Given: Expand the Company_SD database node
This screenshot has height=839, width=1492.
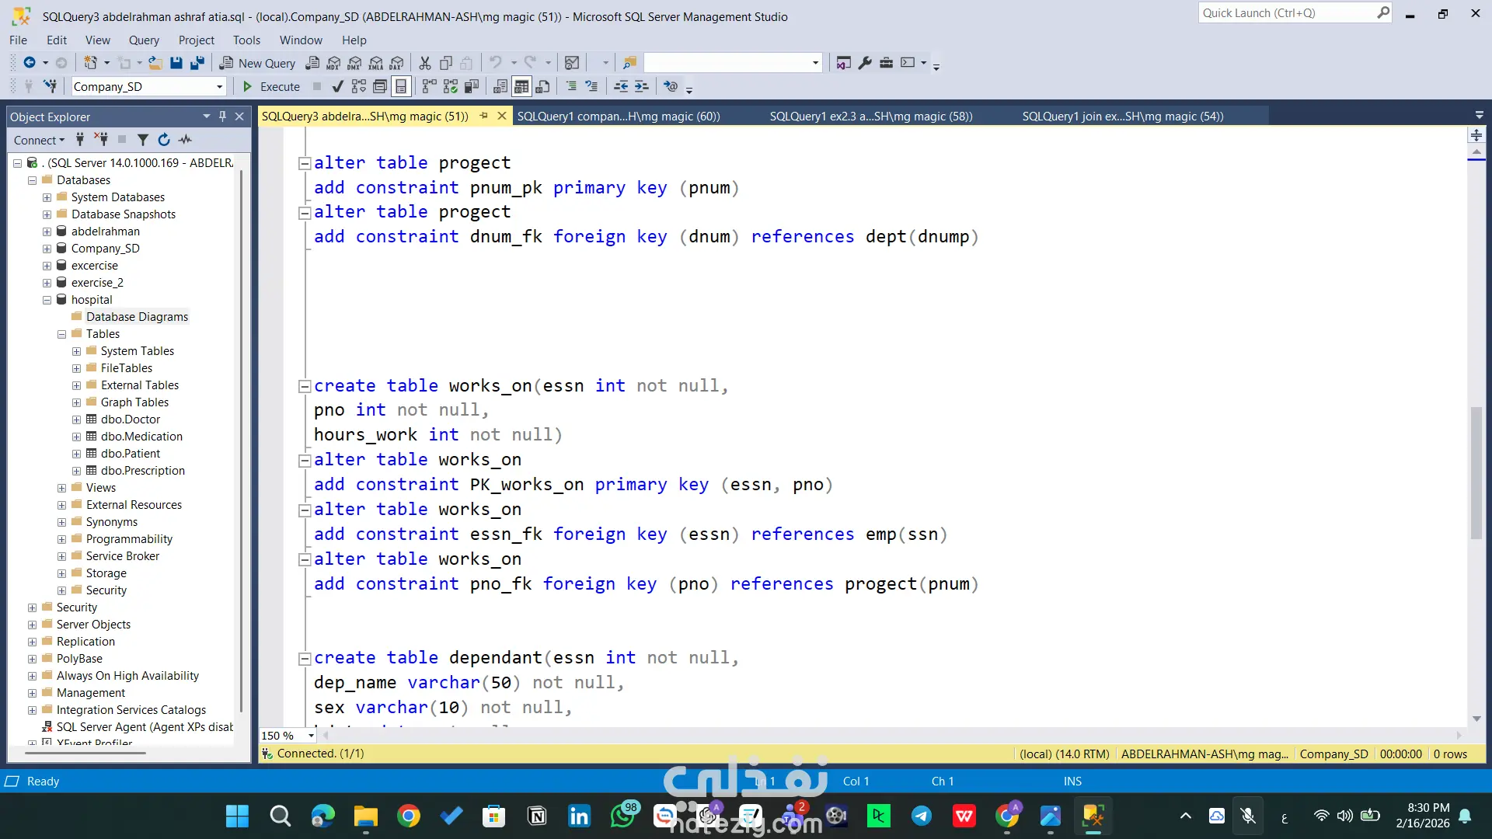Looking at the screenshot, I should point(47,249).
